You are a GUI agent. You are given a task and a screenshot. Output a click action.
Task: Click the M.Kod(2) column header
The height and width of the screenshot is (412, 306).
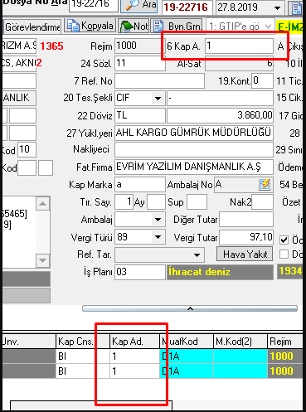pos(240,342)
